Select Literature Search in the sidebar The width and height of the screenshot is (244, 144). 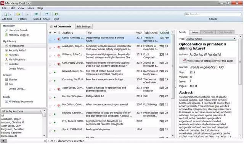(18, 30)
